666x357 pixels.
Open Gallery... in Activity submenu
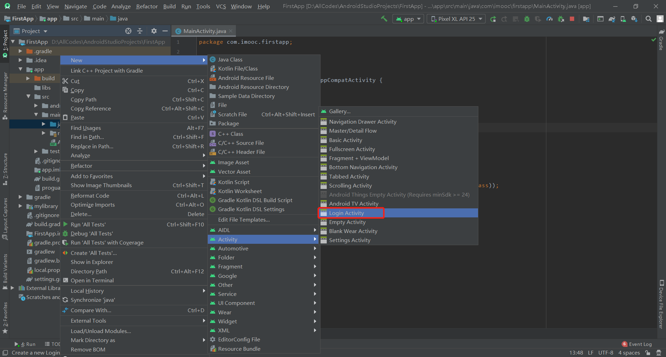(398, 111)
